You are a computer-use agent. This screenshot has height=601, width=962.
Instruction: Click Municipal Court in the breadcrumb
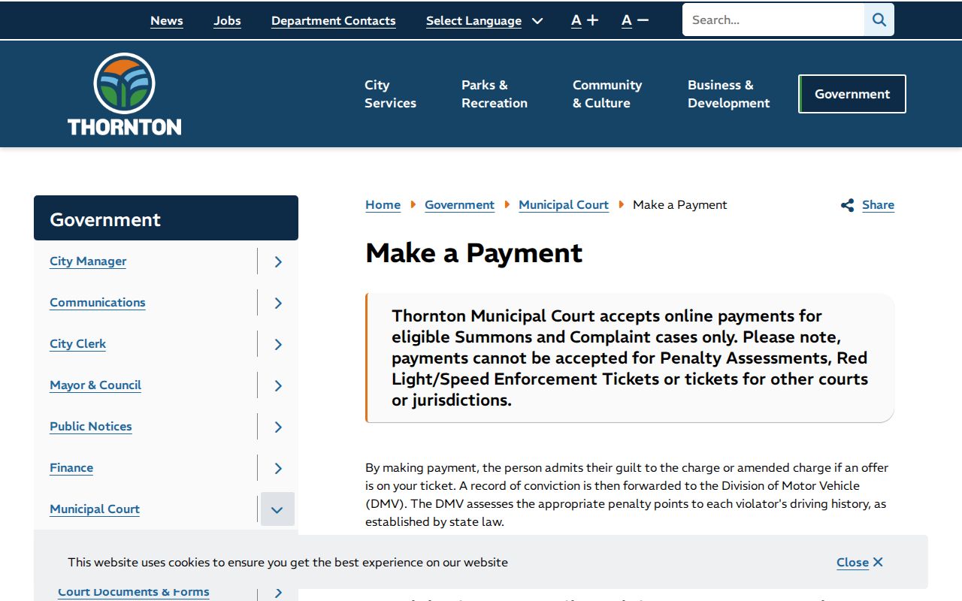coord(564,205)
